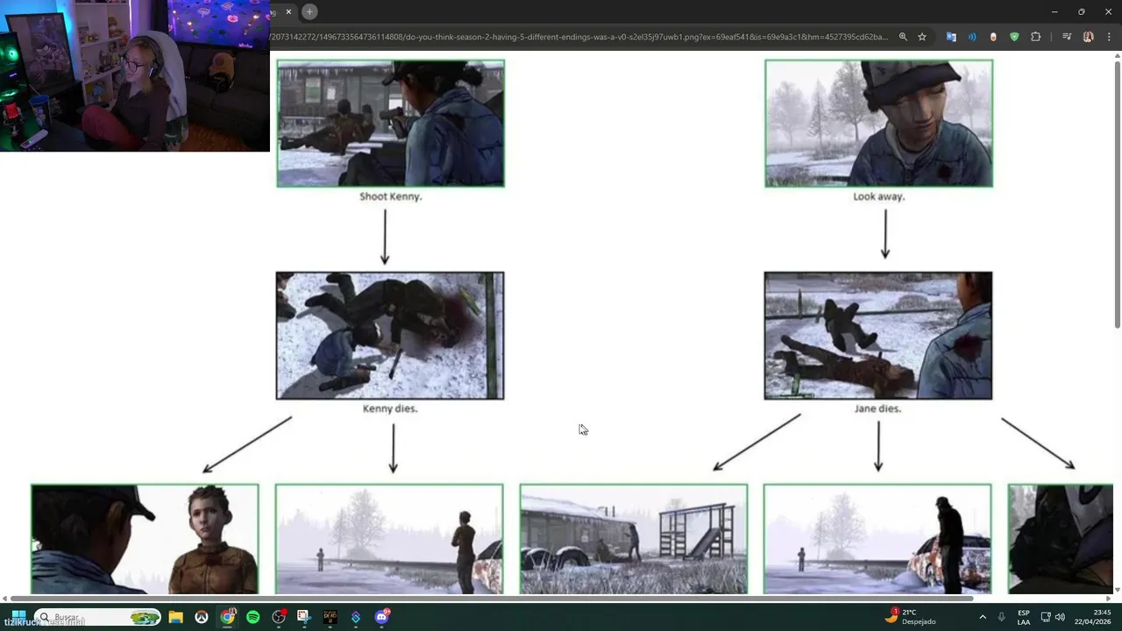Open Snipping Tool from the taskbar
The height and width of the screenshot is (631, 1122).
[x=303, y=617]
